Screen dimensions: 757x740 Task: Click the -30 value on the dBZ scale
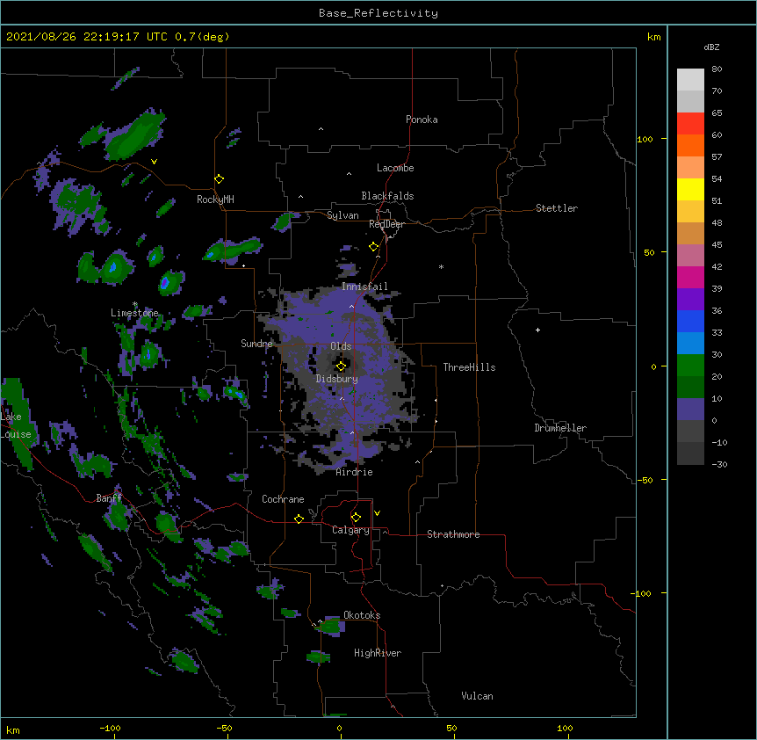[719, 464]
